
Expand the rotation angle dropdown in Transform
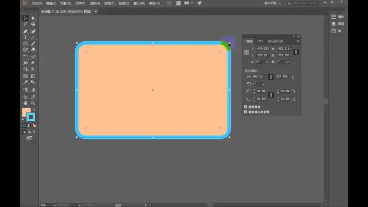(x=267, y=62)
